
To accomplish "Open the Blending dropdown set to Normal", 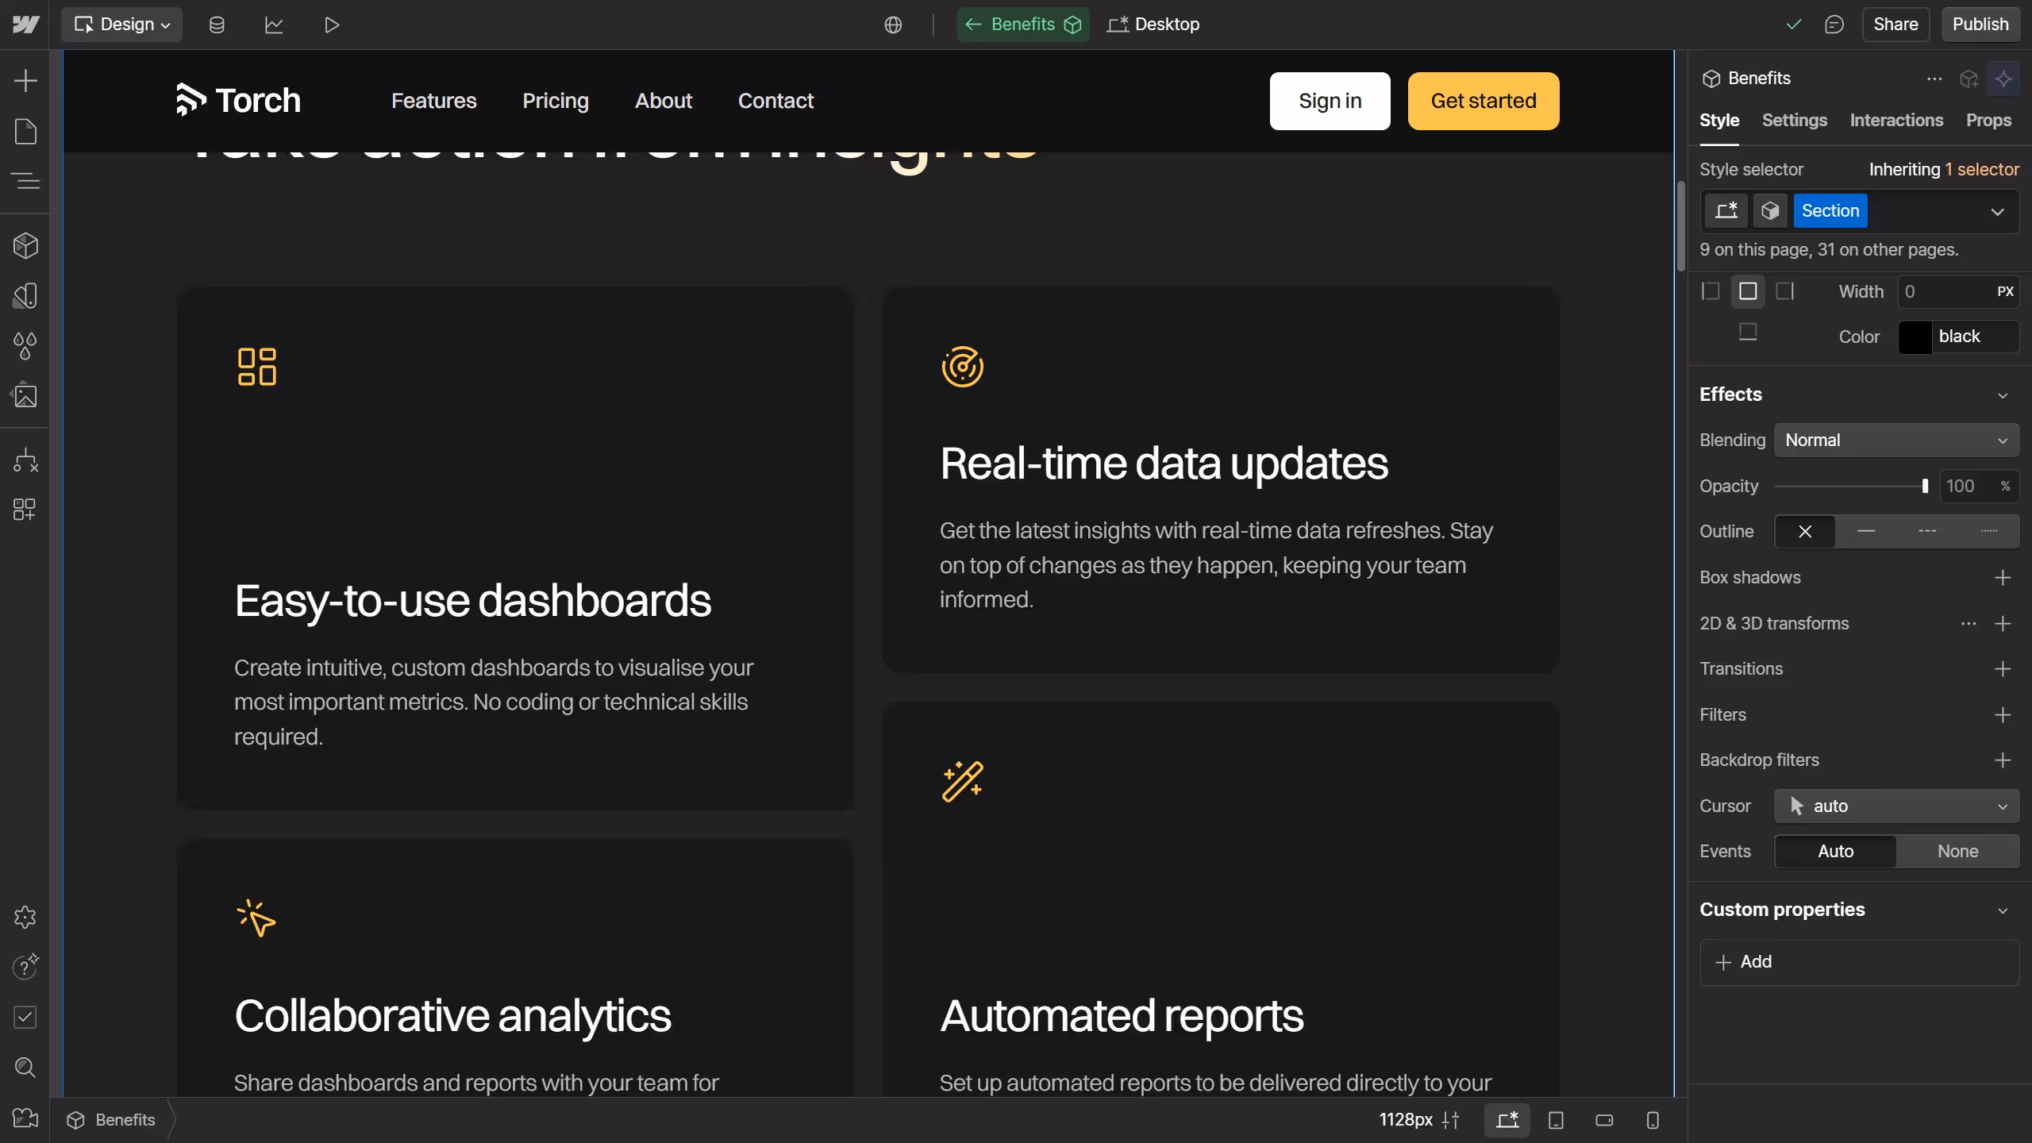I will [x=1895, y=440].
